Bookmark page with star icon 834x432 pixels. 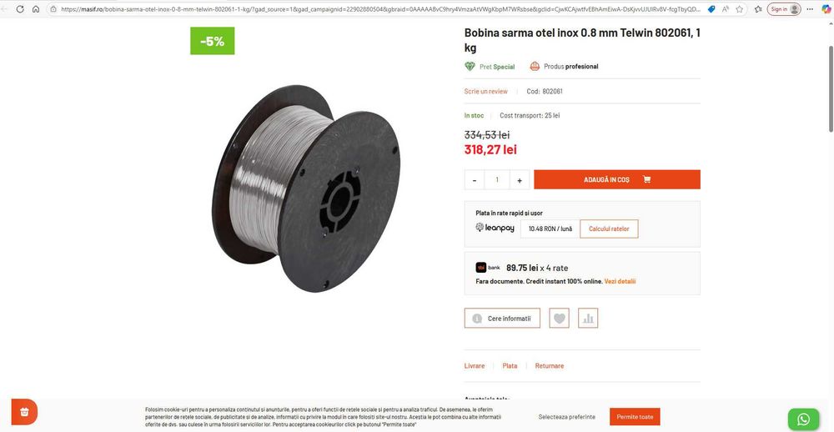[739, 9]
